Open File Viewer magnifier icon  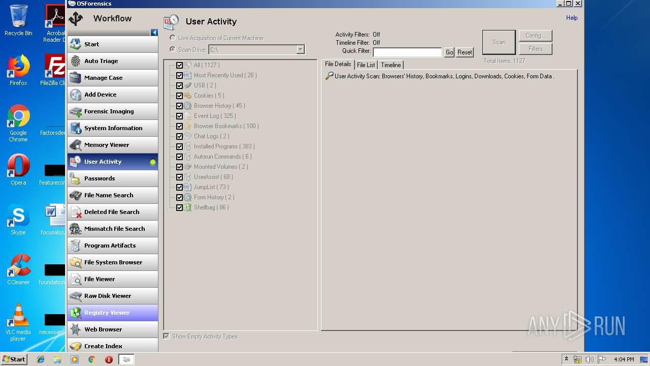(76, 279)
